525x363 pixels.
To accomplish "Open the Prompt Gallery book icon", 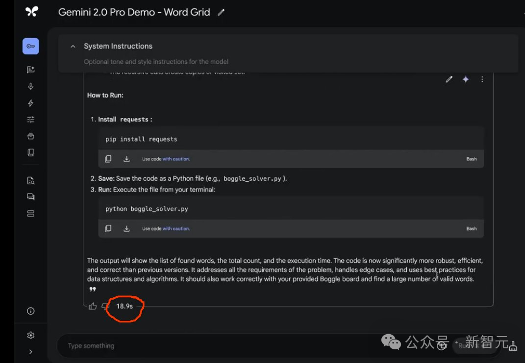I will [x=30, y=153].
